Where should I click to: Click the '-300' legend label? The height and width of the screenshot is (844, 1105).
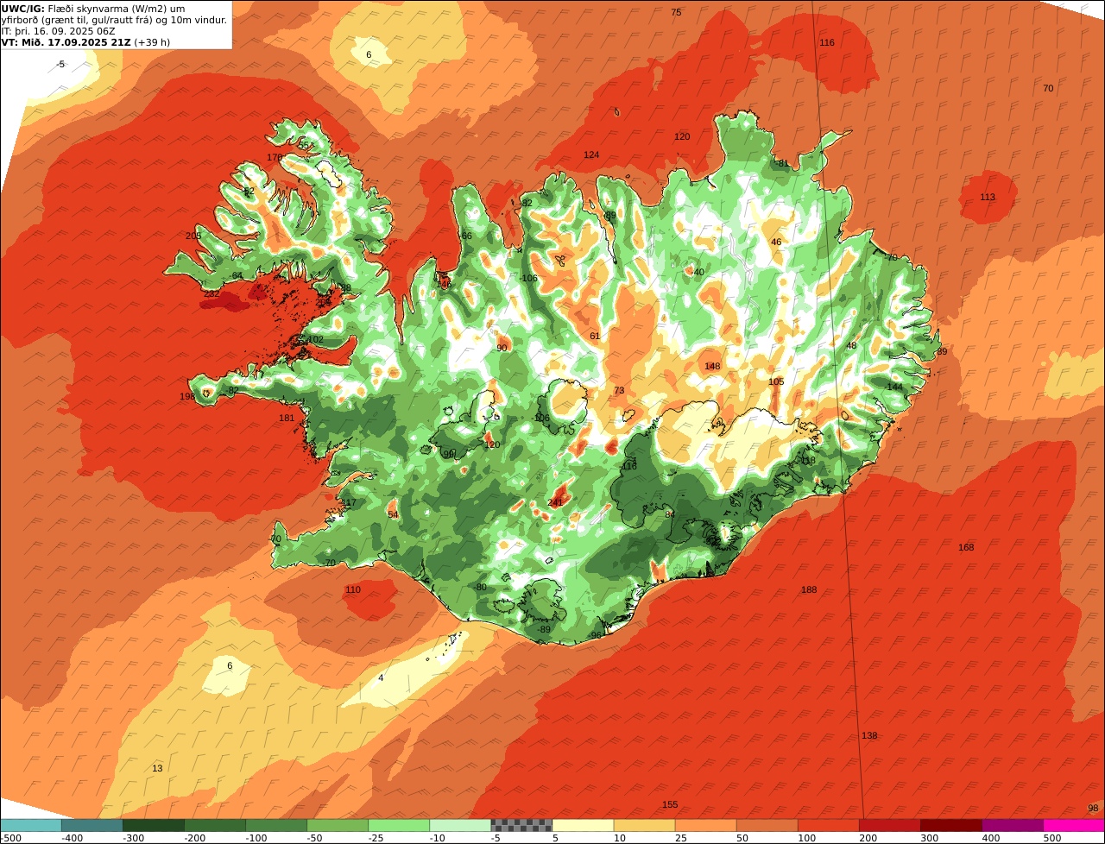[x=134, y=838]
